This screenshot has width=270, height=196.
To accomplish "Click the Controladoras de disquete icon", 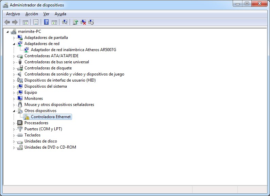I will [x=20, y=68].
